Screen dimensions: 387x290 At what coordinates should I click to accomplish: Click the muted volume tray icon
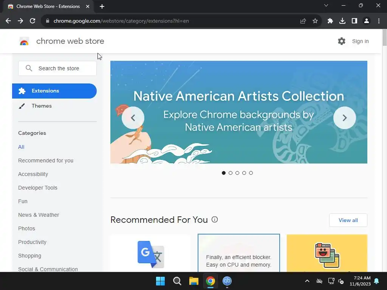[341, 281]
